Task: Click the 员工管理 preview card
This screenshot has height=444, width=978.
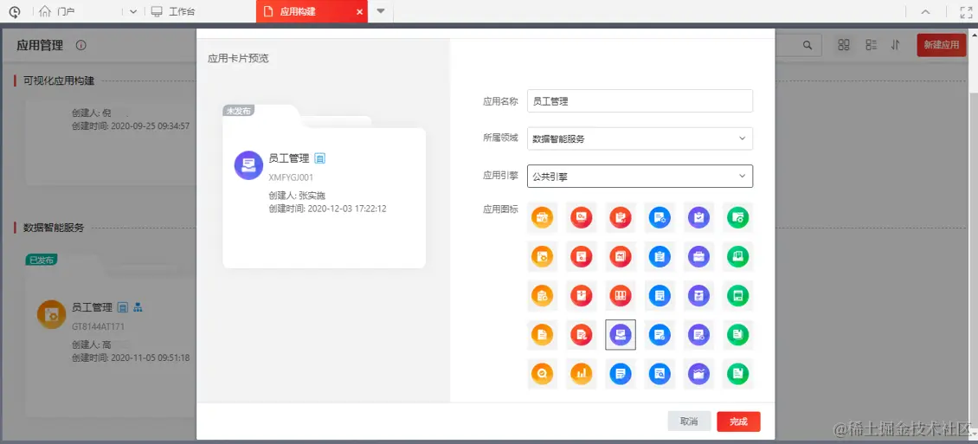Action: click(324, 187)
